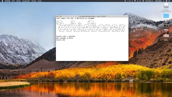The height and width of the screenshot is (97, 172).
Task: Click the round record-status icon in menu bar
Action: 125,1
